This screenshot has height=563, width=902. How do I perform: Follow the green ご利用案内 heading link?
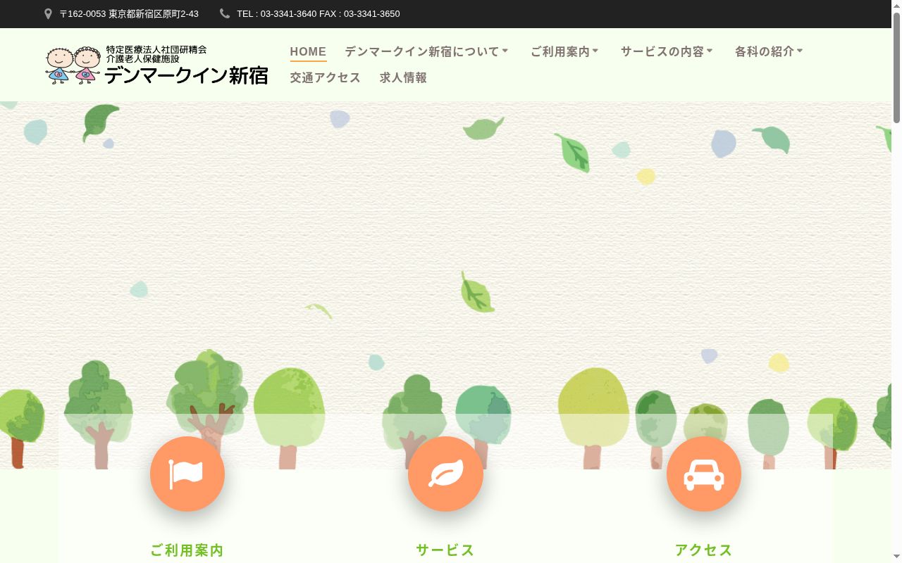(187, 550)
